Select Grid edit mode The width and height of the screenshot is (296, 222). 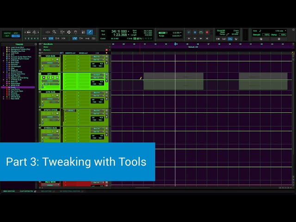coord(16,36)
